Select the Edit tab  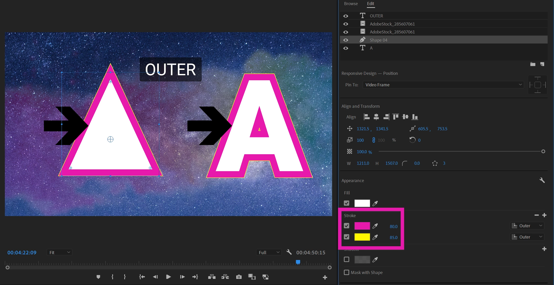[370, 4]
